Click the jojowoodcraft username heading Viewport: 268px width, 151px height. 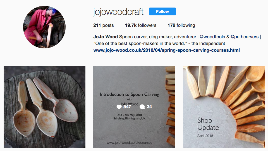point(118,12)
